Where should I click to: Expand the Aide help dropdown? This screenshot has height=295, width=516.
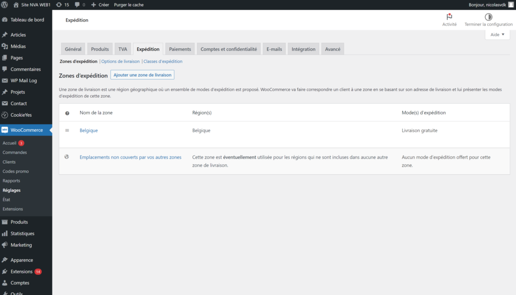click(x=497, y=35)
